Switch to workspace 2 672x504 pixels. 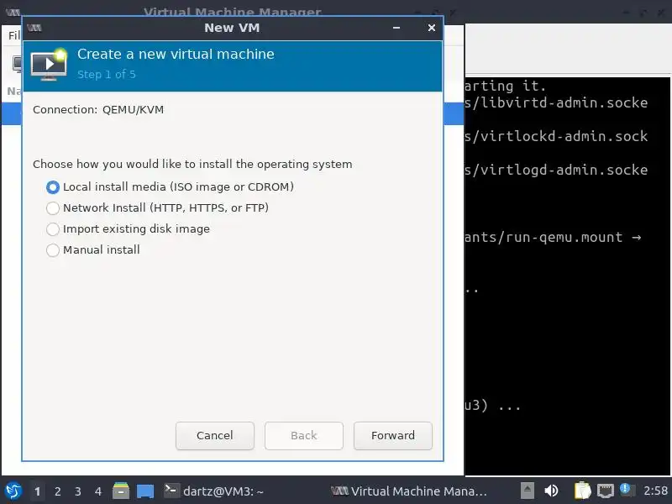click(x=57, y=491)
